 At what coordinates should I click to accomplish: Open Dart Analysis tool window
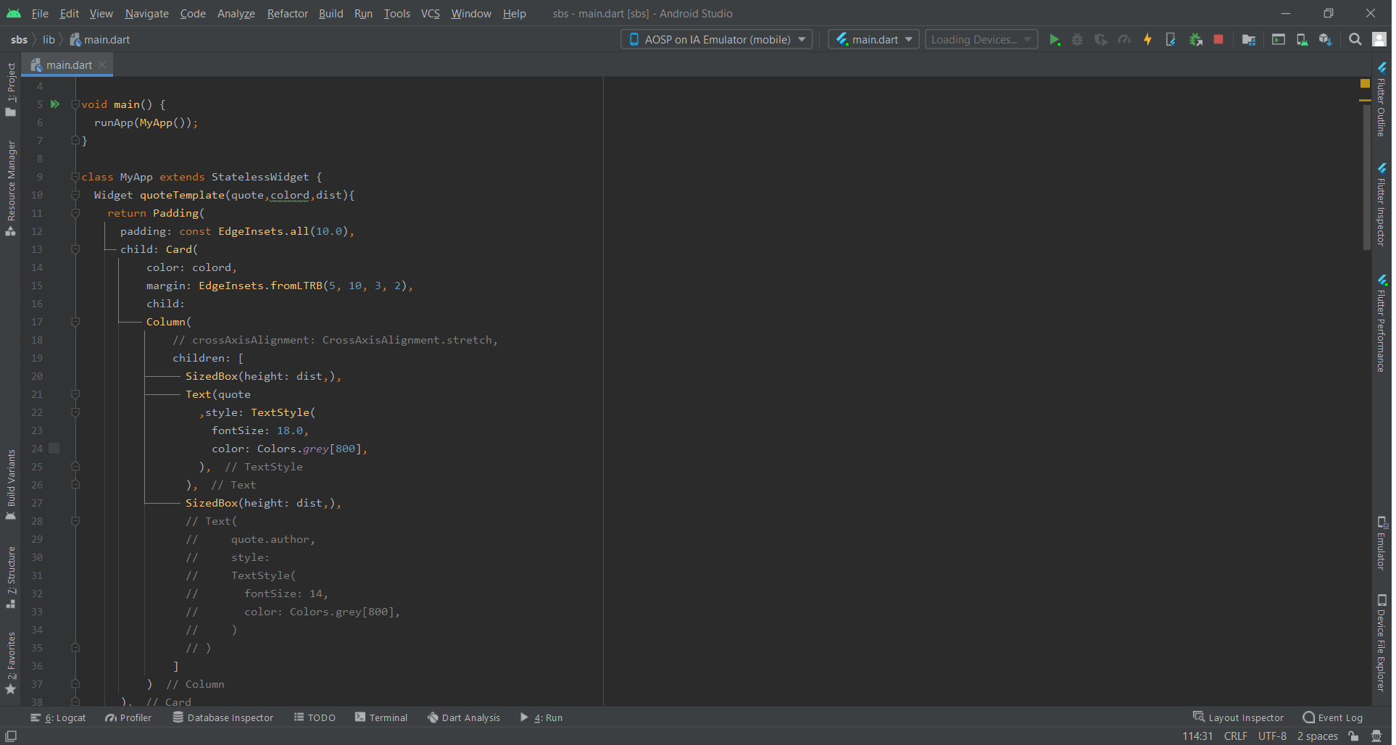pyautogui.click(x=464, y=718)
